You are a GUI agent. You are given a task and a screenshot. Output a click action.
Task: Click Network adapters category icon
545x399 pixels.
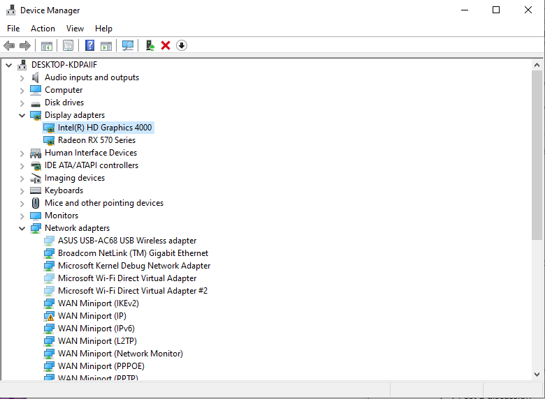coord(36,228)
